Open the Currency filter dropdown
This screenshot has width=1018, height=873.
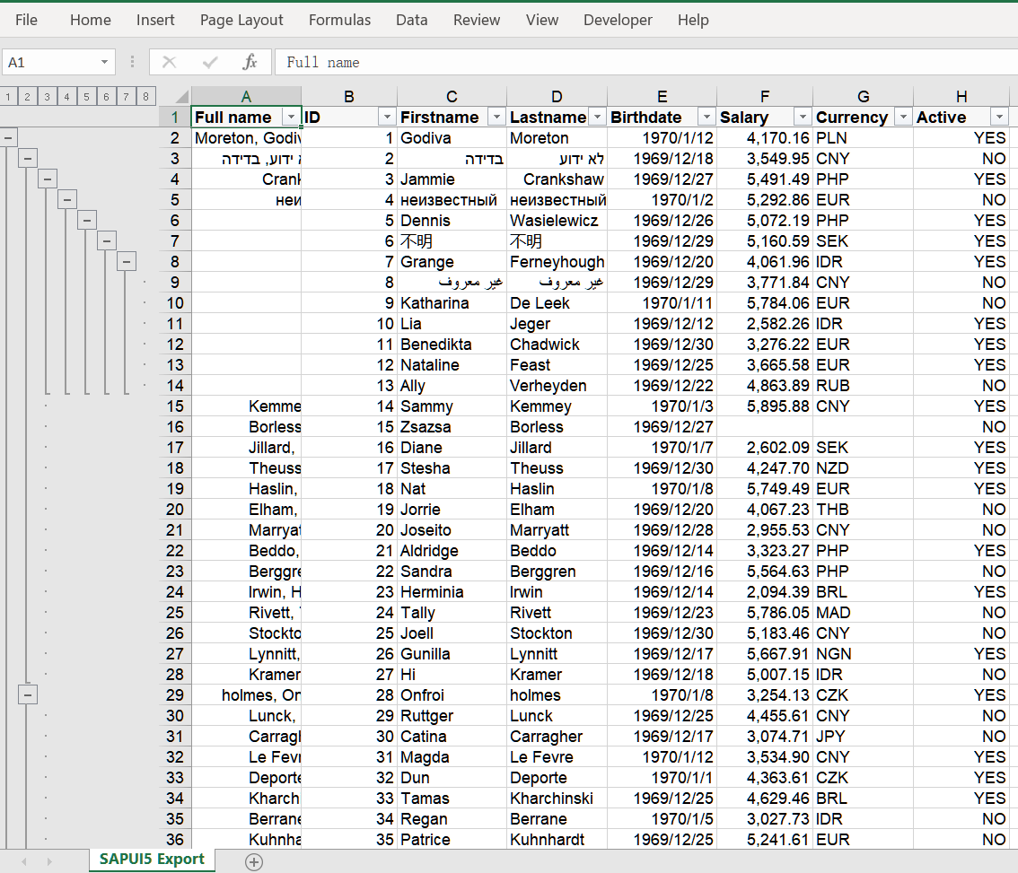point(903,117)
